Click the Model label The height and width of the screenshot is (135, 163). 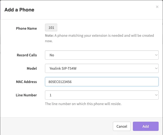tap(32, 68)
